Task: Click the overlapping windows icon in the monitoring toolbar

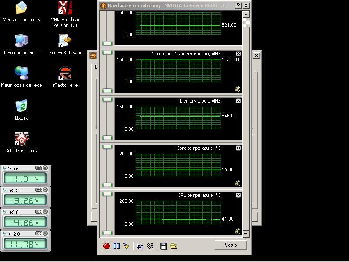Action: tap(140, 246)
